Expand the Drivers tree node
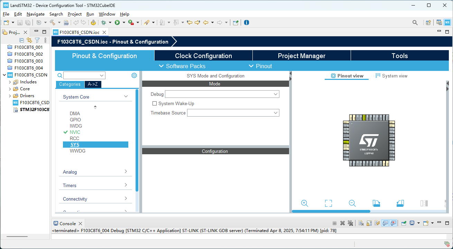 tap(10, 96)
